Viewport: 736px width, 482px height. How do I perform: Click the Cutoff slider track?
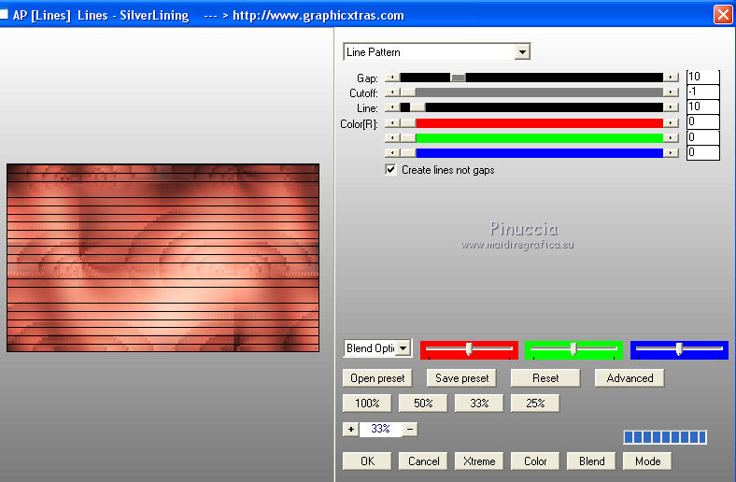point(531,92)
